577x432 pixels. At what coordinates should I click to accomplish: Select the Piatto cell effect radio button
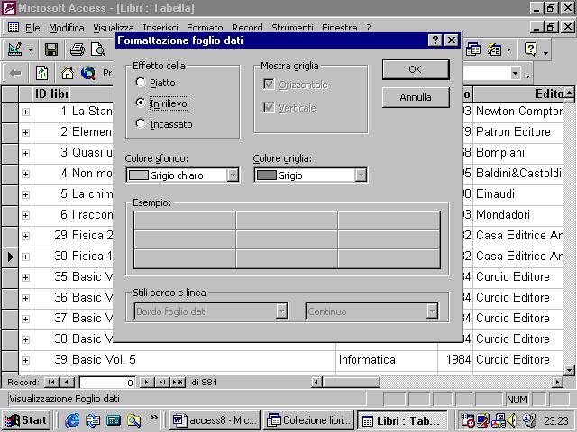click(141, 82)
